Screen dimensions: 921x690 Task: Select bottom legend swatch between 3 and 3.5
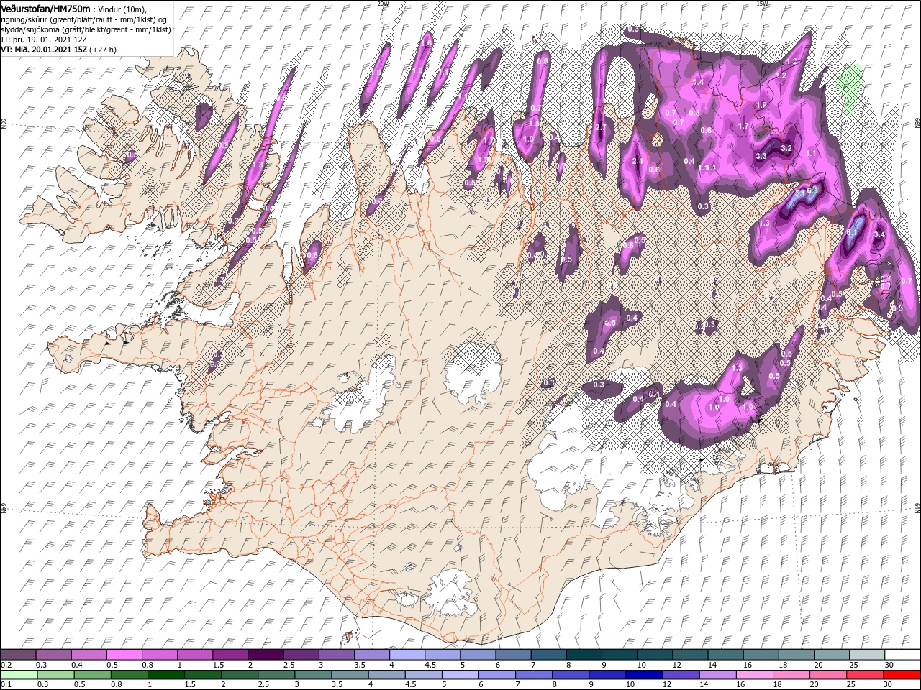click(x=313, y=674)
